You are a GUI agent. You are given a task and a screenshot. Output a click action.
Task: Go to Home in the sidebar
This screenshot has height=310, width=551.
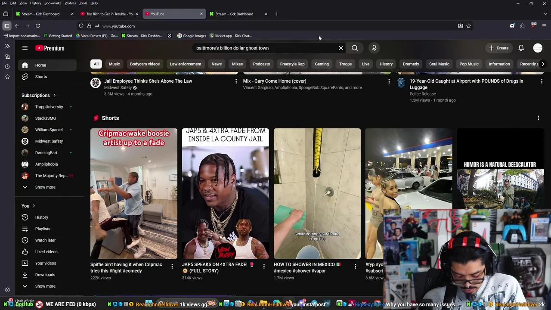pos(47,65)
